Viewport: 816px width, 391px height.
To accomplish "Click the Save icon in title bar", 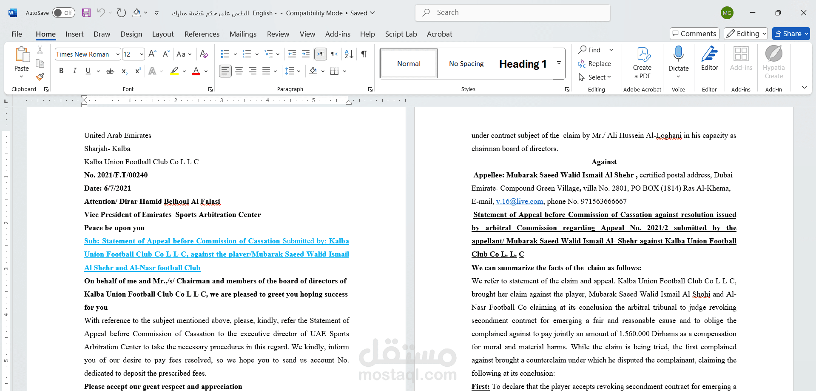I will [x=86, y=13].
